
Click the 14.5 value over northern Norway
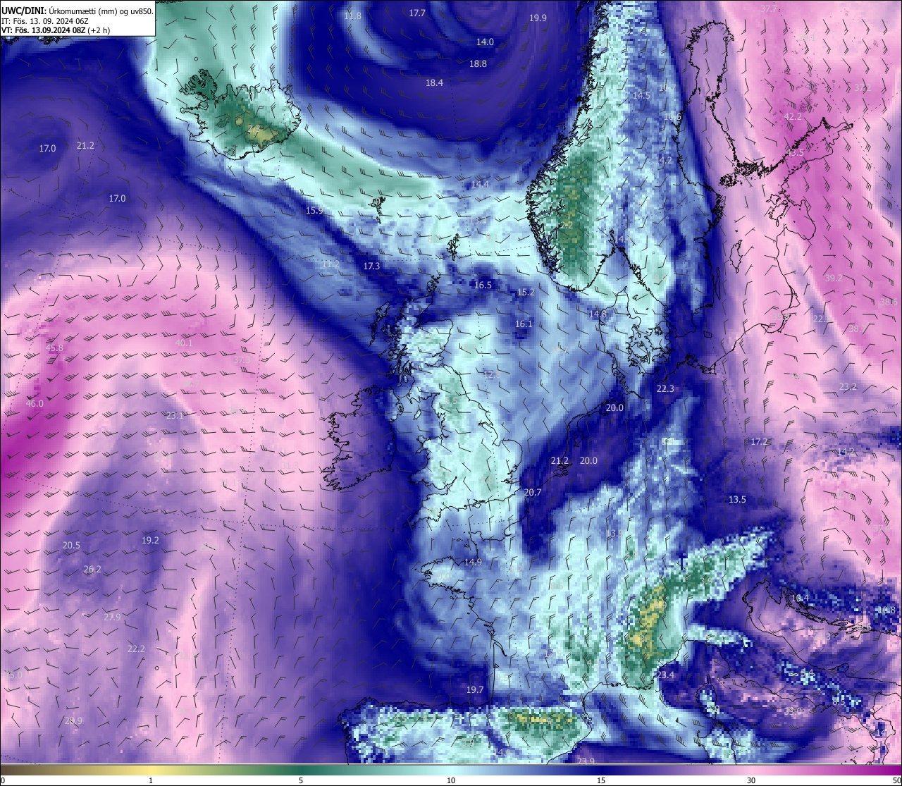(x=641, y=96)
